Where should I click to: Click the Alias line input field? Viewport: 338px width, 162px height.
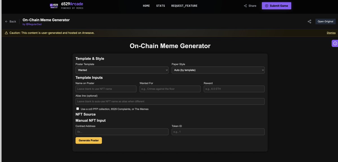coord(170,101)
